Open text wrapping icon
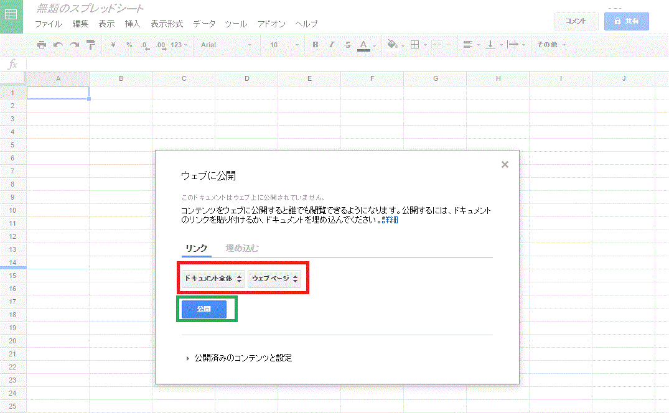The image size is (669, 413). pos(513,45)
